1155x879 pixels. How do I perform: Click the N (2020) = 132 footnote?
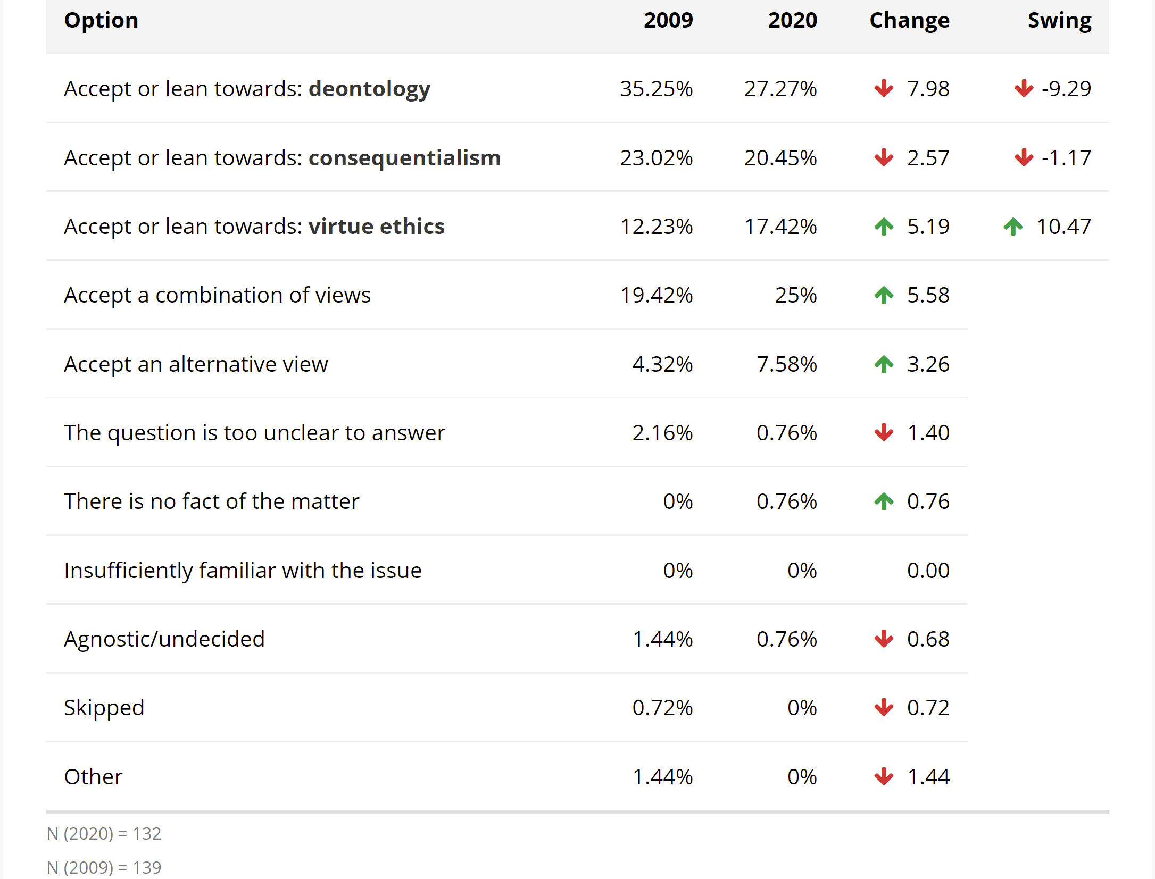point(104,833)
